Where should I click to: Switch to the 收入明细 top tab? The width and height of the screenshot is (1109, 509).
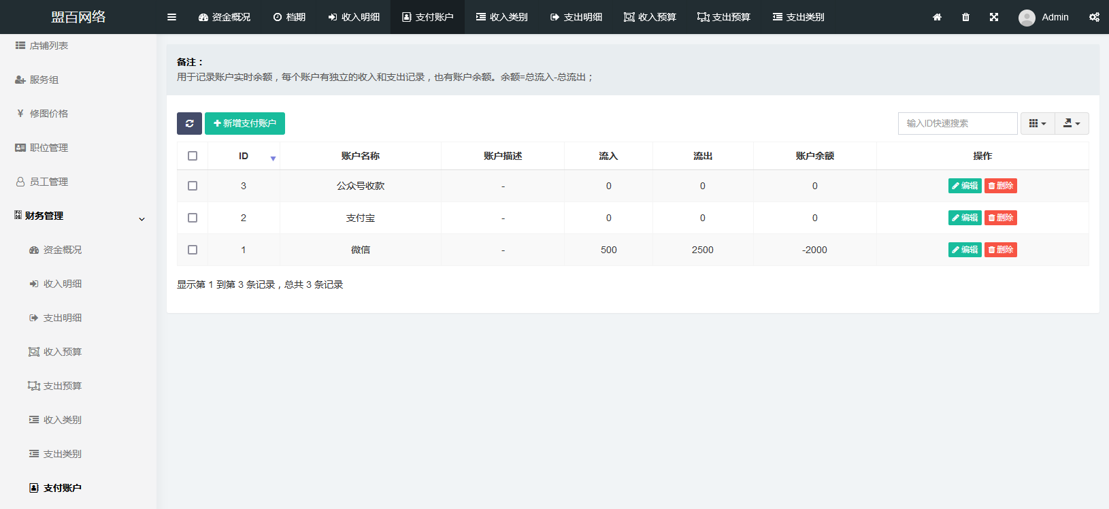click(354, 17)
